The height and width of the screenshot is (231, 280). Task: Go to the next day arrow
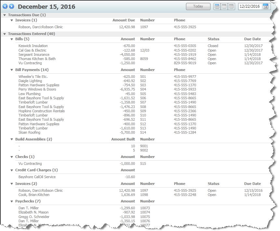(x=11, y=6)
